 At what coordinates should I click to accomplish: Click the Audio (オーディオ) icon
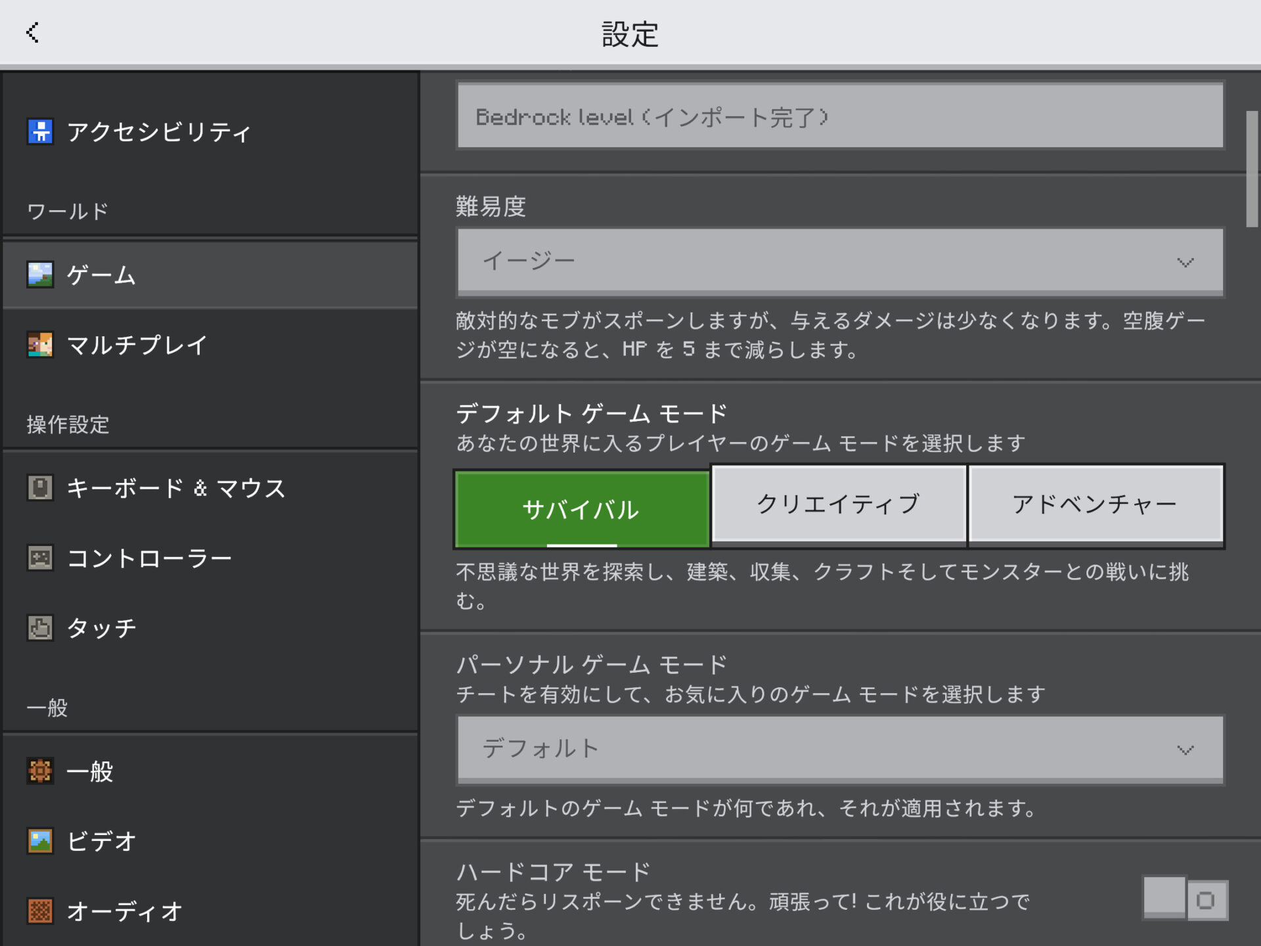pos(40,911)
